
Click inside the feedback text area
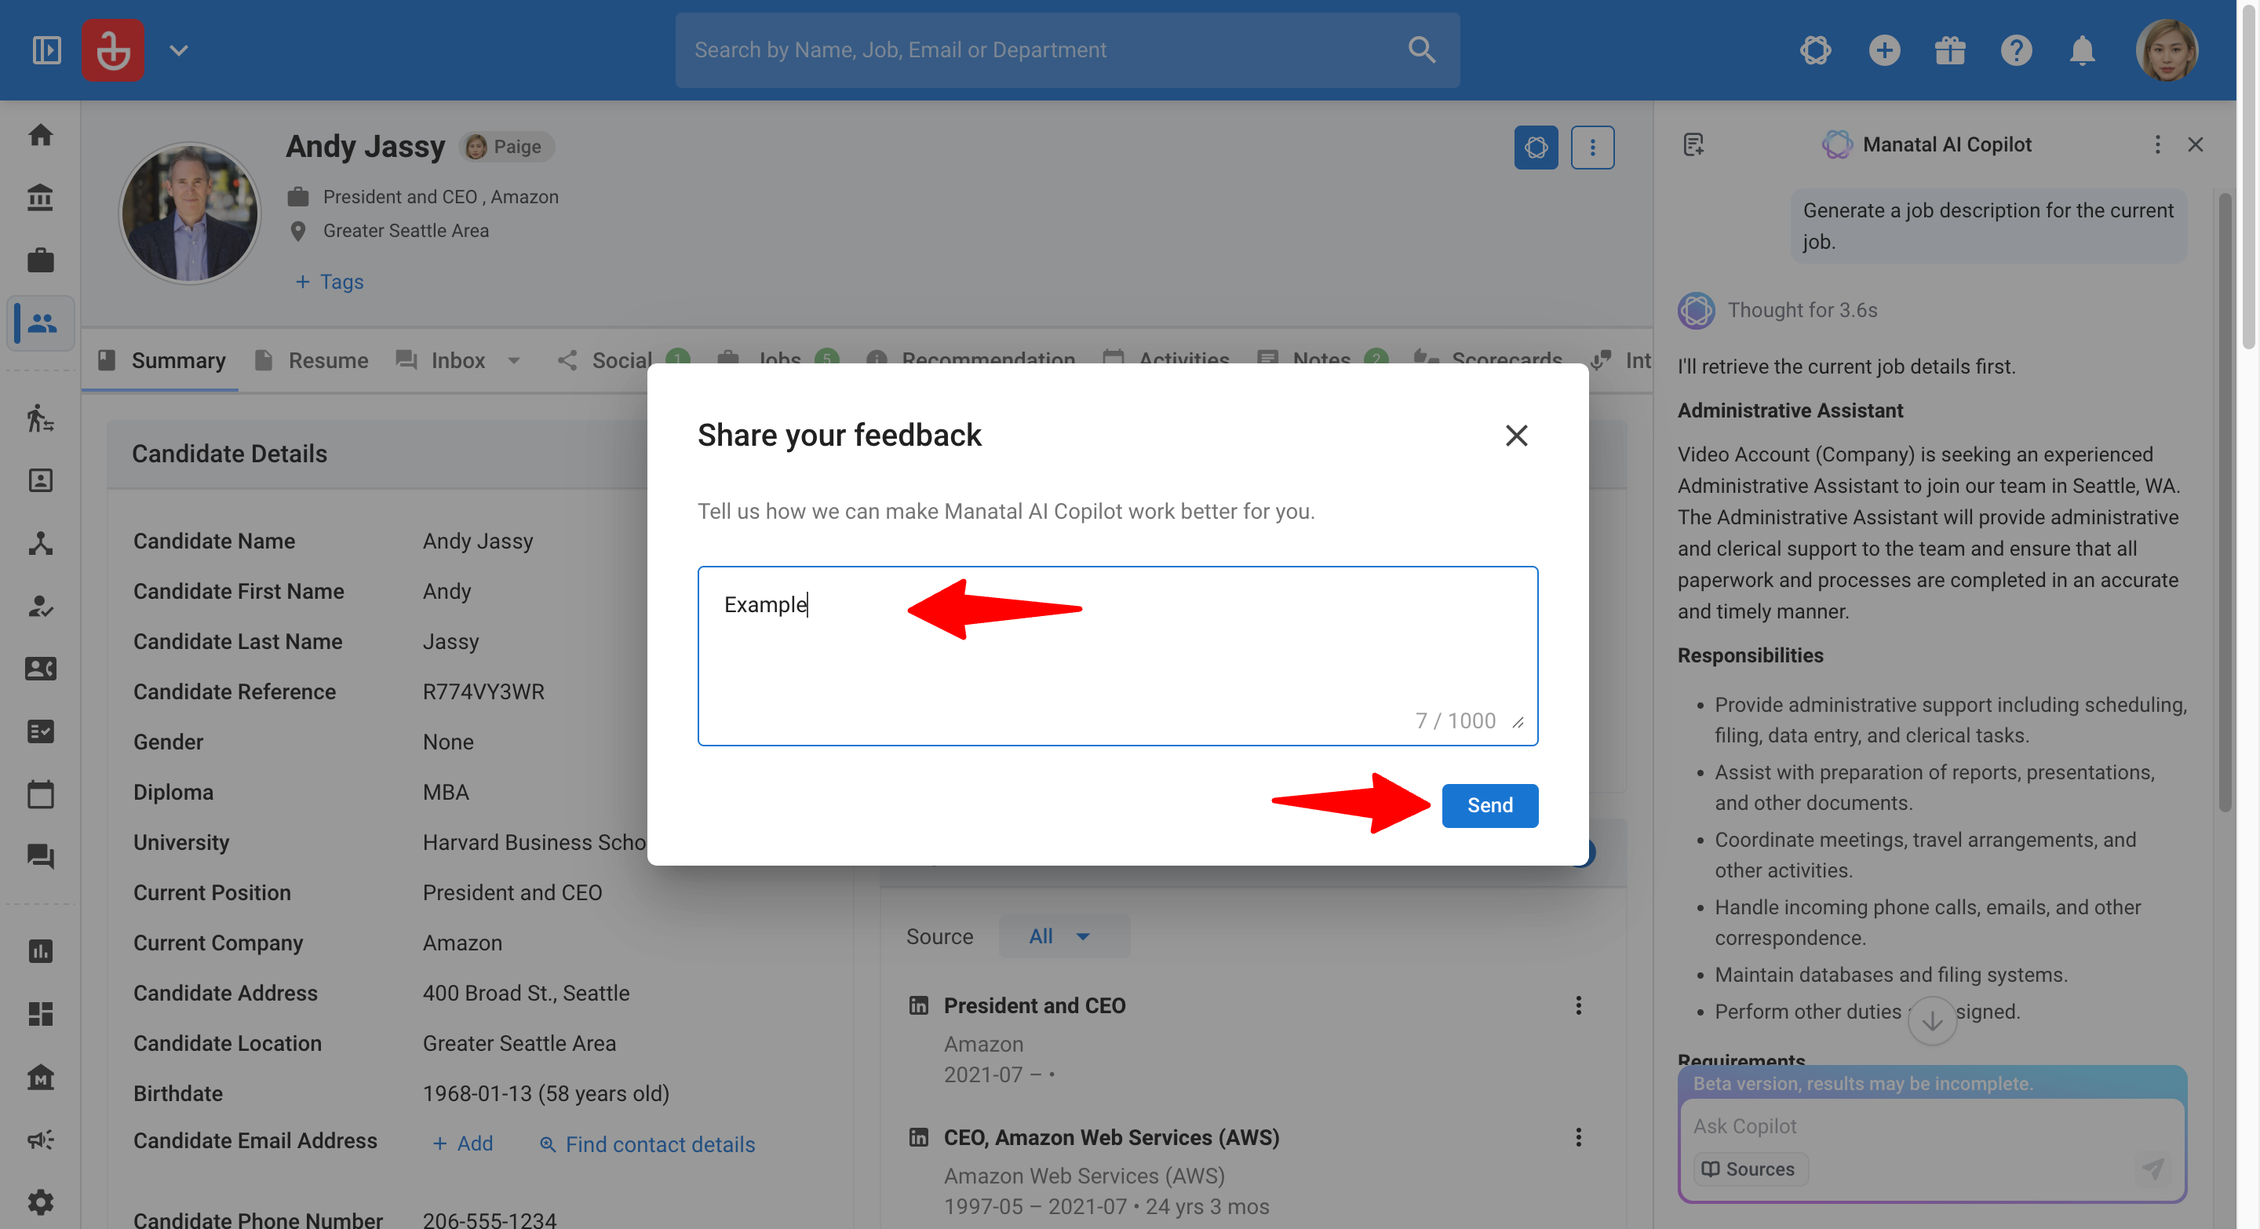pyautogui.click(x=1117, y=655)
